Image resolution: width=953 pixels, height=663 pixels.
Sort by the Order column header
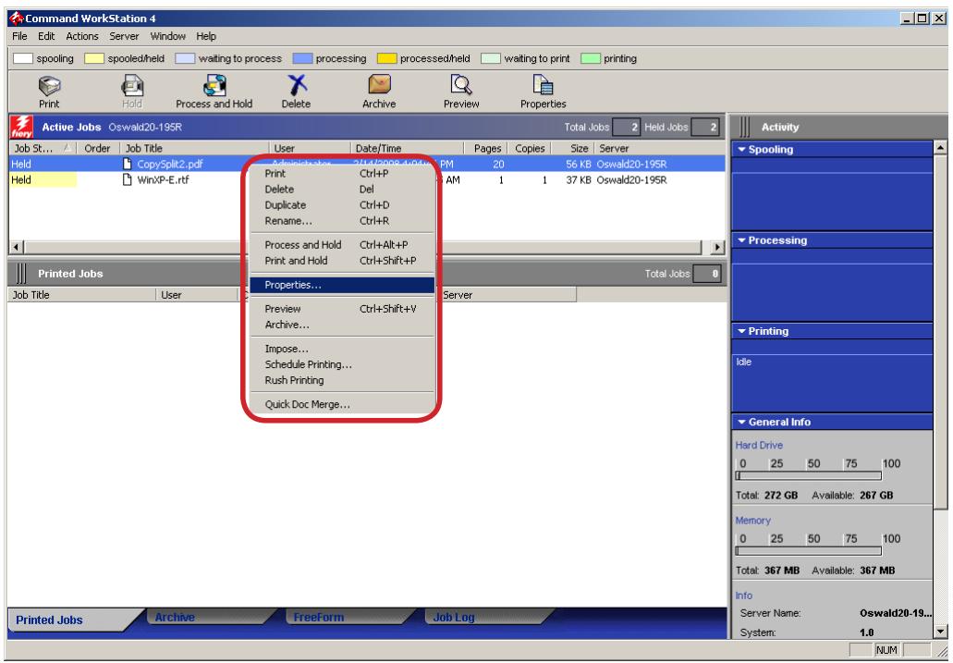pos(98,148)
